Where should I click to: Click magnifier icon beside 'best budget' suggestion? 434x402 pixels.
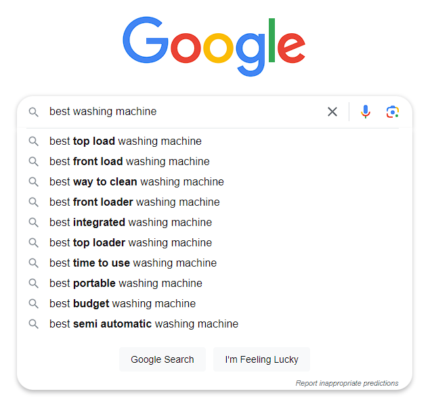tap(33, 304)
